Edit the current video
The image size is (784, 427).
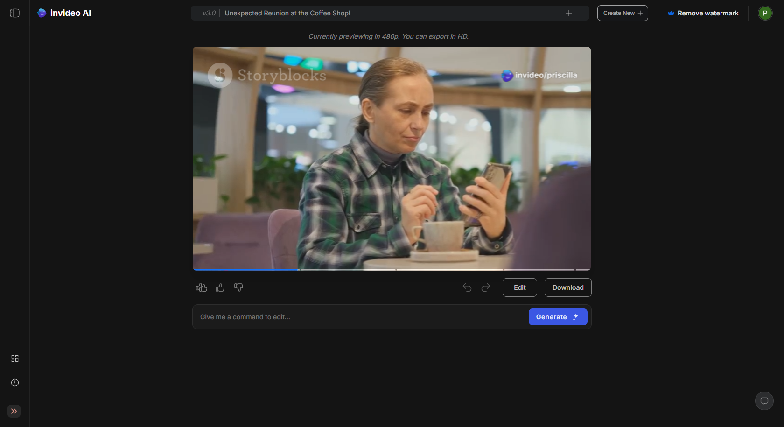pyautogui.click(x=519, y=287)
